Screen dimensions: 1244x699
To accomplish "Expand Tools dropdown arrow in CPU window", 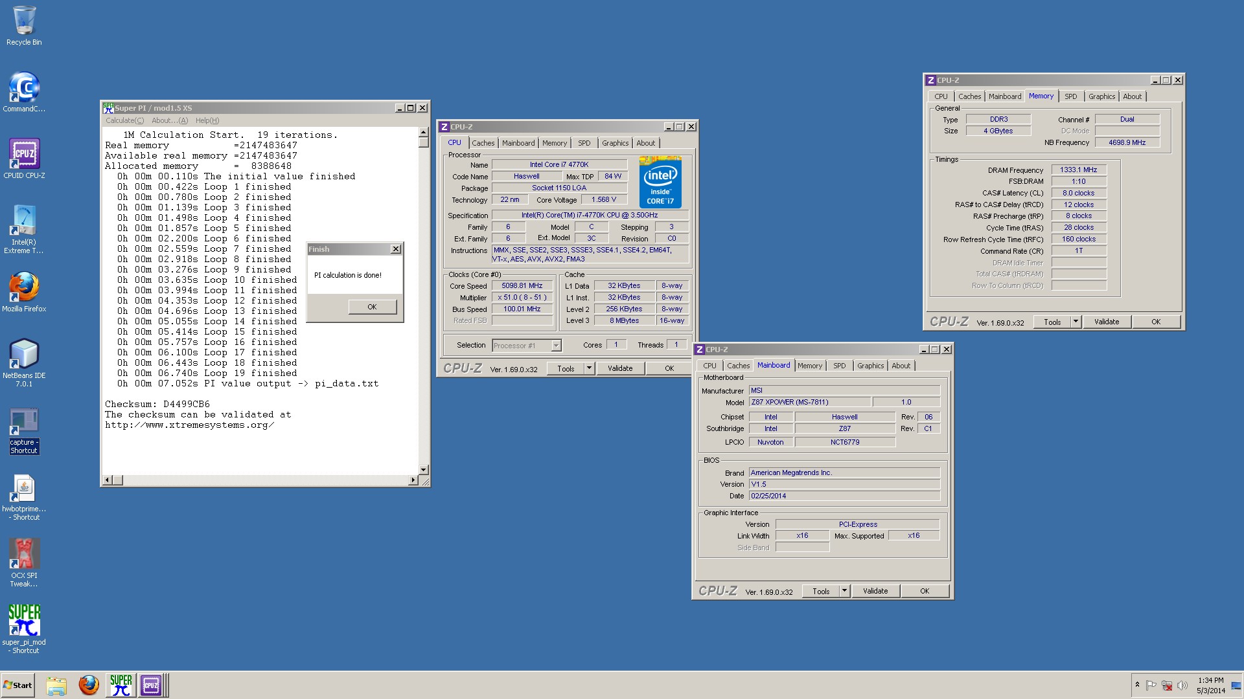I will pos(589,368).
